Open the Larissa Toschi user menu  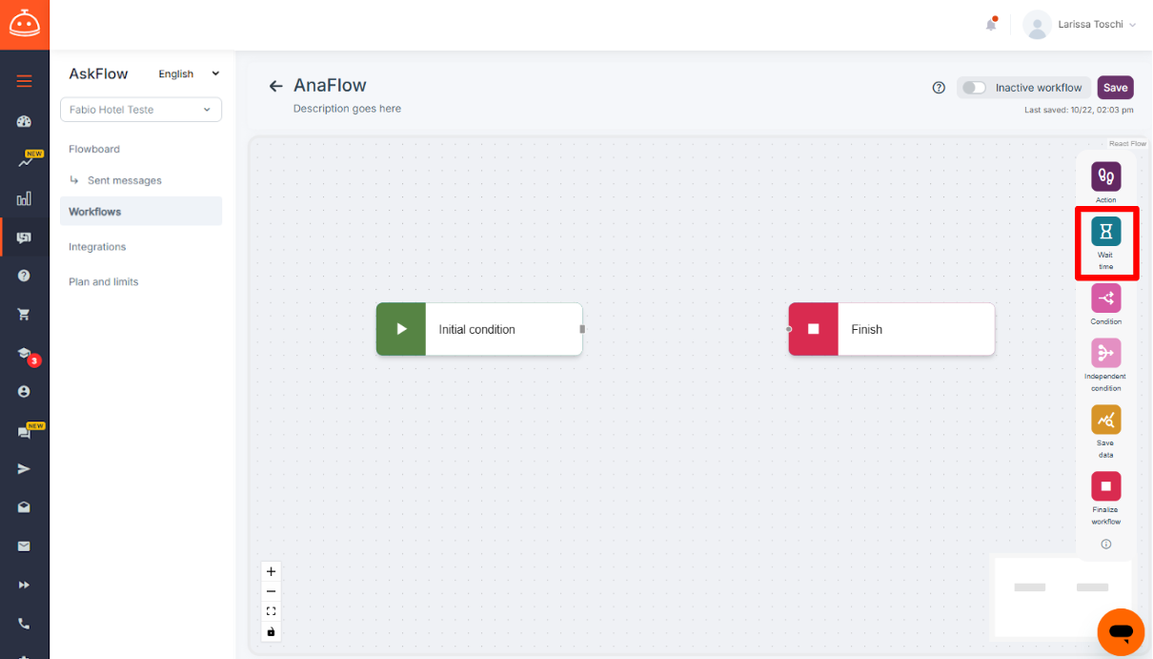click(x=1081, y=25)
